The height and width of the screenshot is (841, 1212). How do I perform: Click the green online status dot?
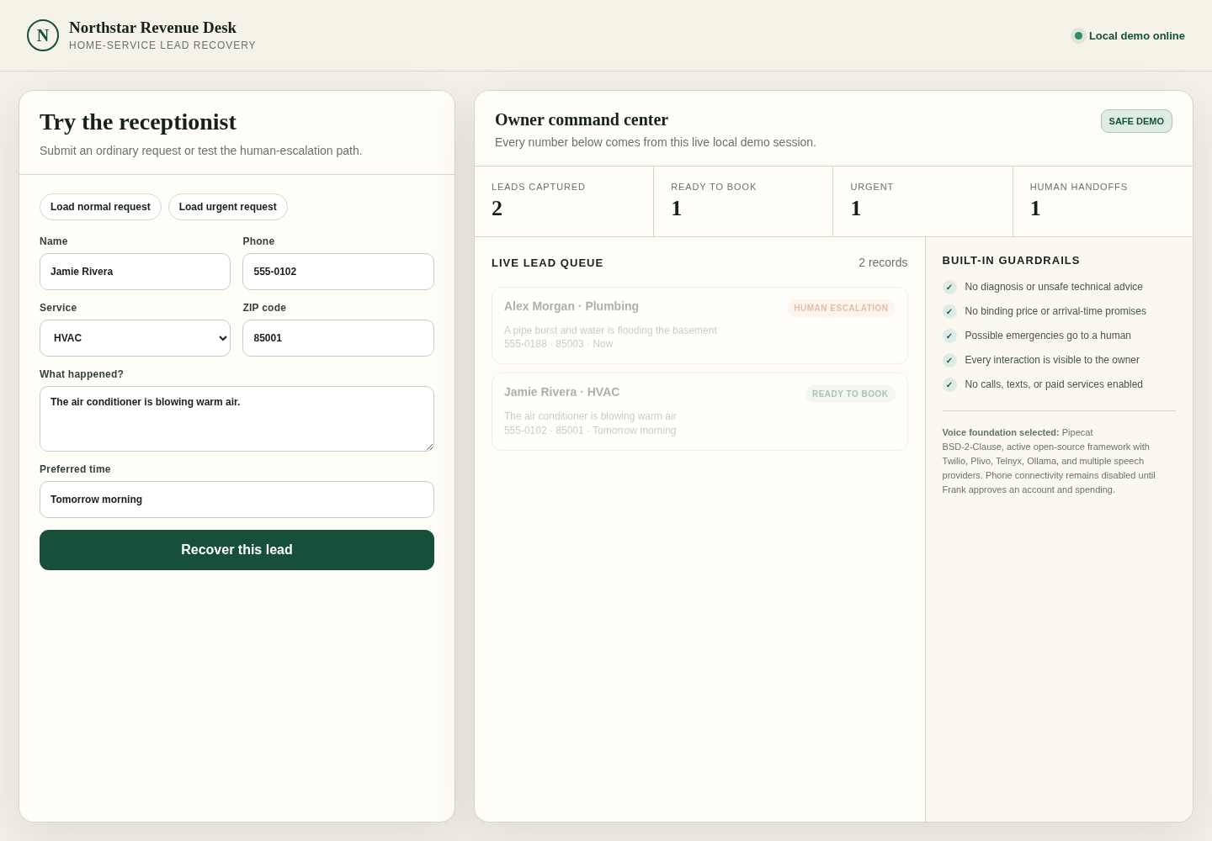point(1078,35)
